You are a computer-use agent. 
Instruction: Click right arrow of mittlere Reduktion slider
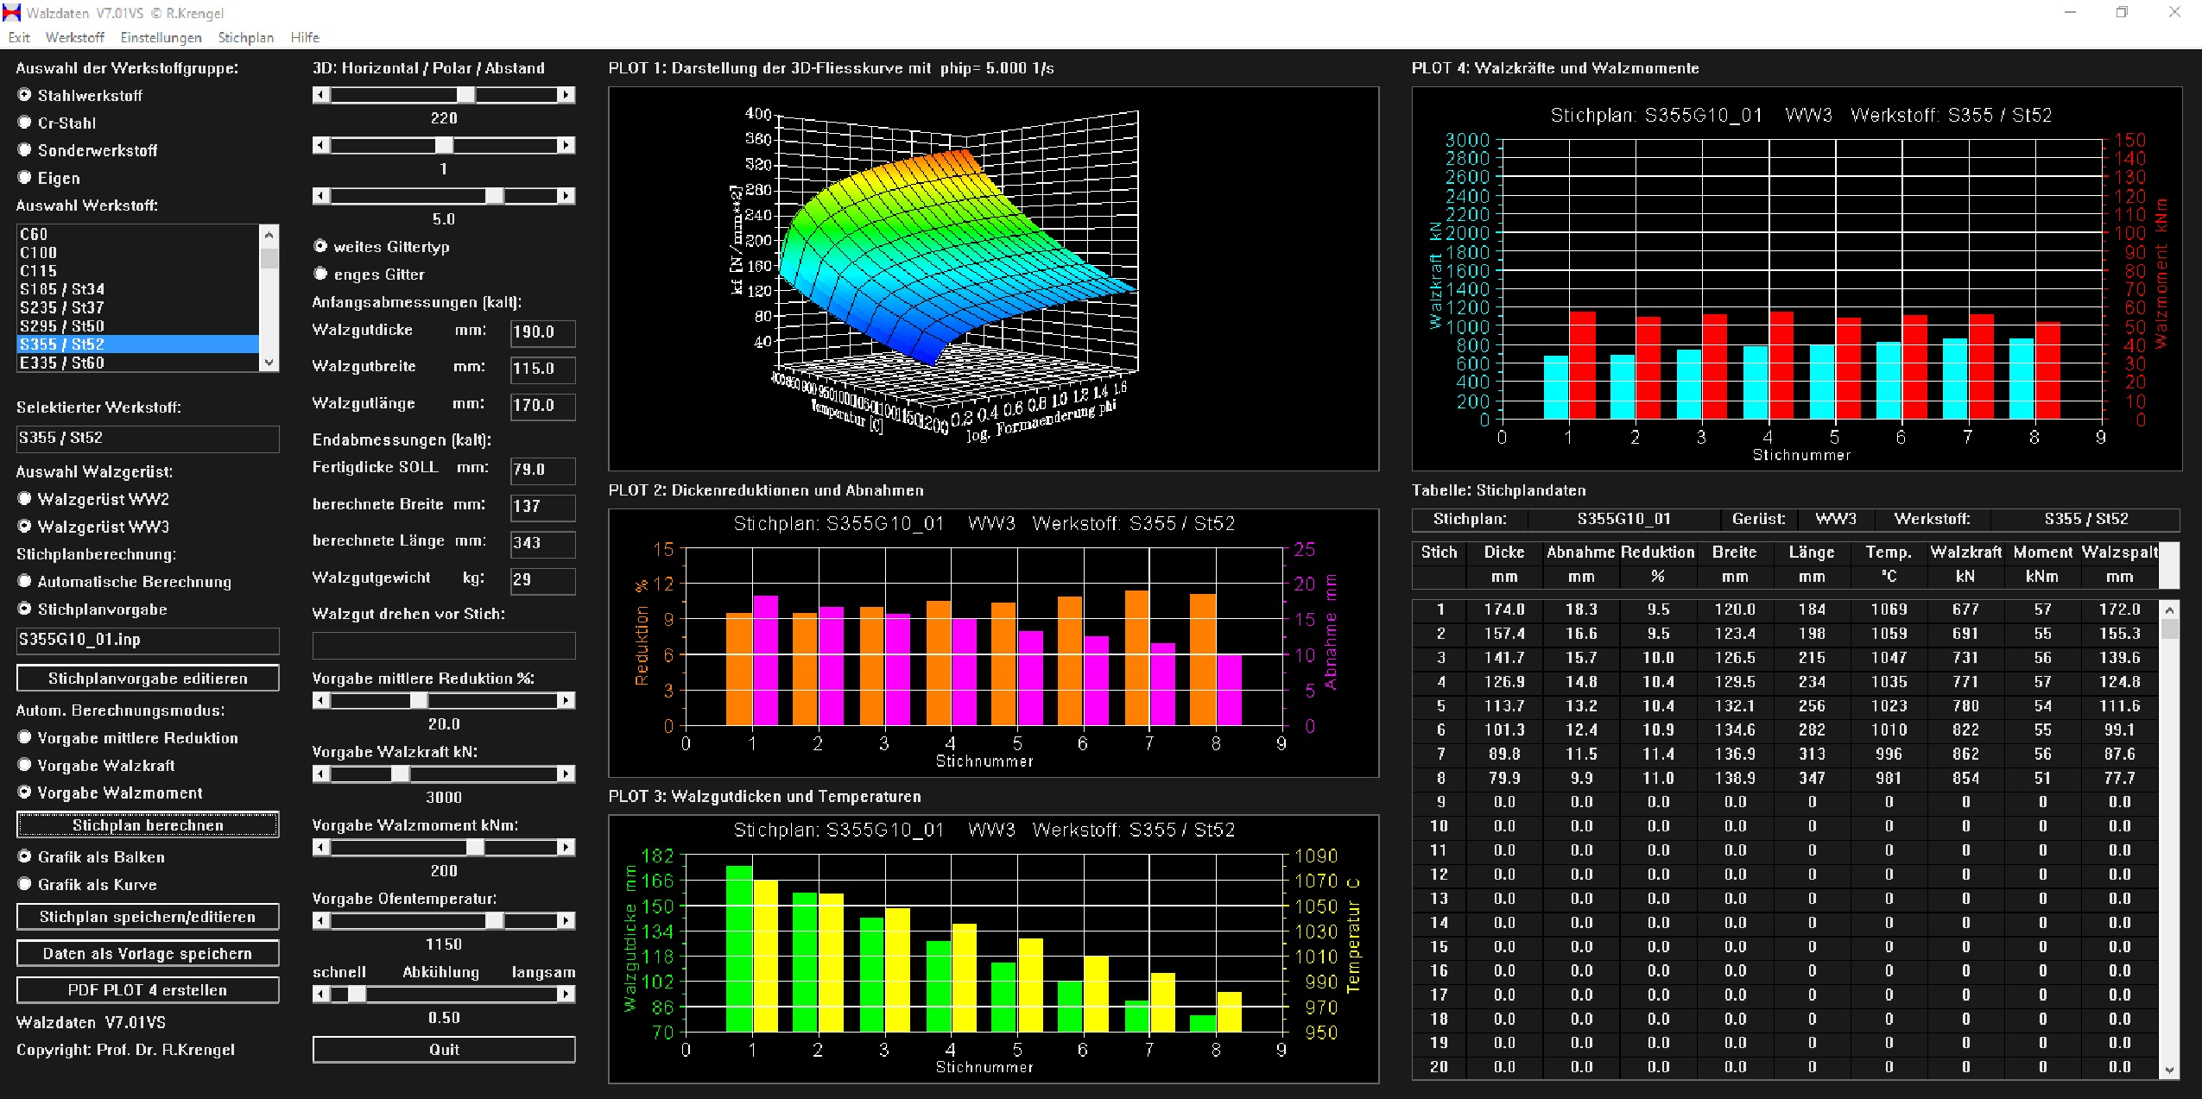click(566, 701)
